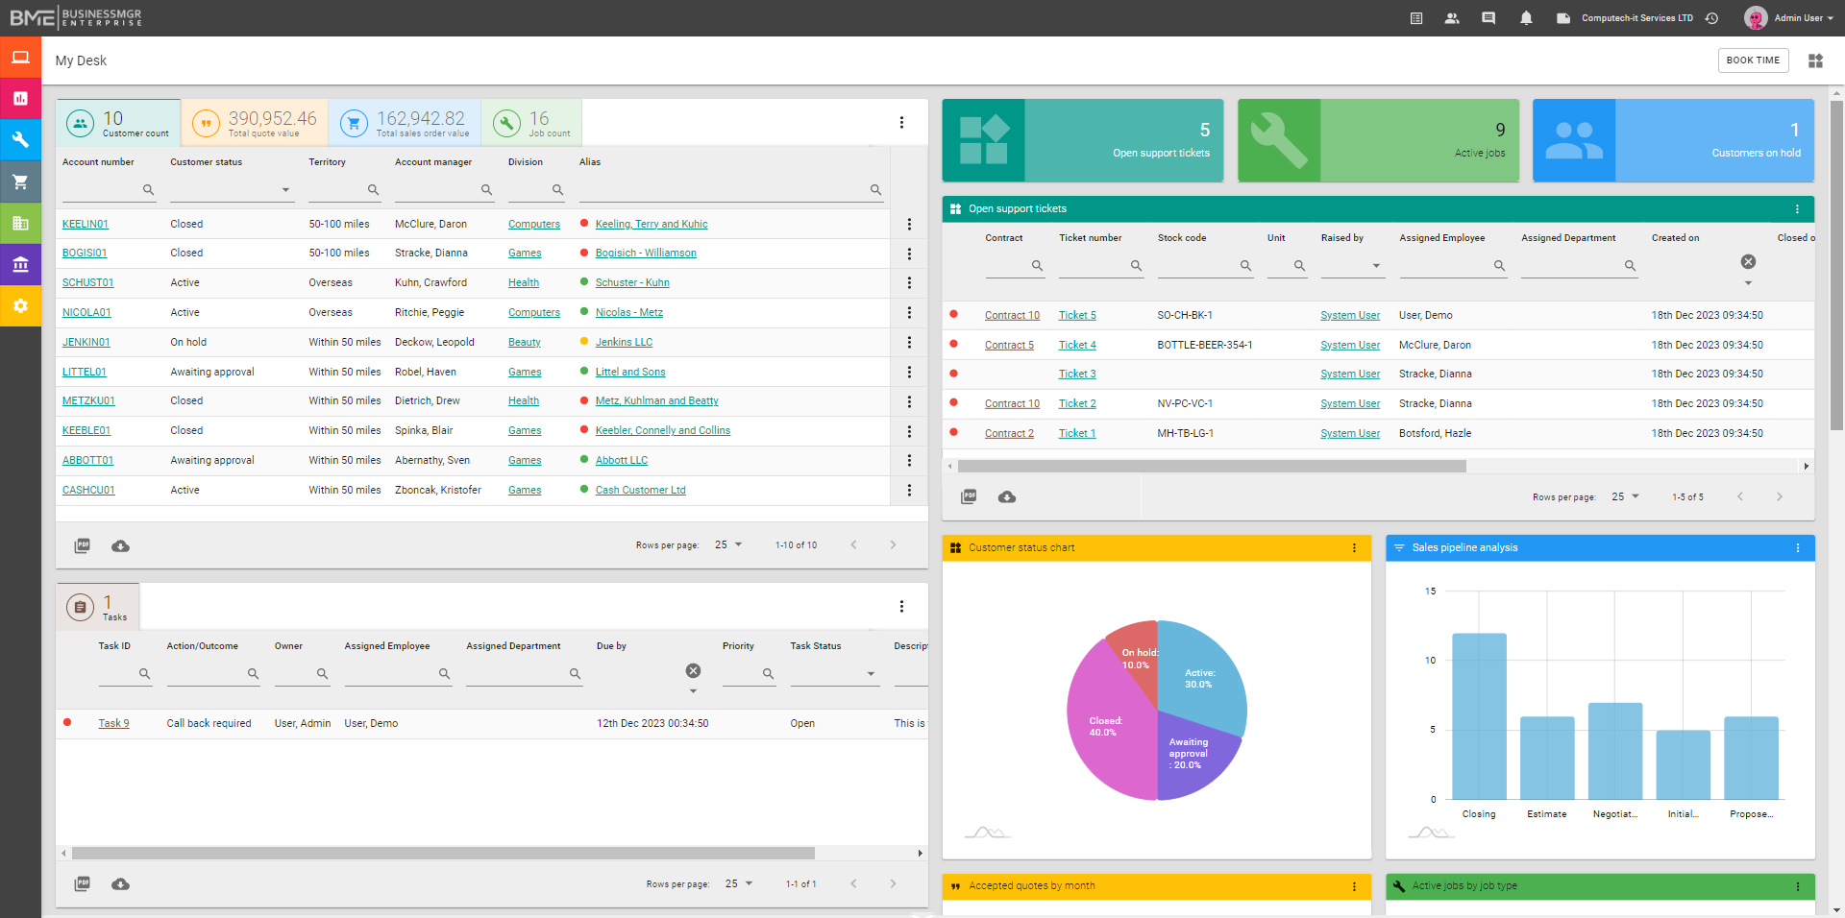Open Ticket 5 from support tickets
This screenshot has width=1845, height=918.
click(x=1076, y=315)
